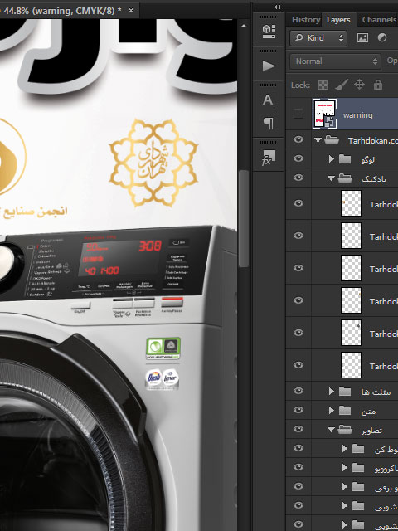Show the hidden warning layer

coord(298,114)
